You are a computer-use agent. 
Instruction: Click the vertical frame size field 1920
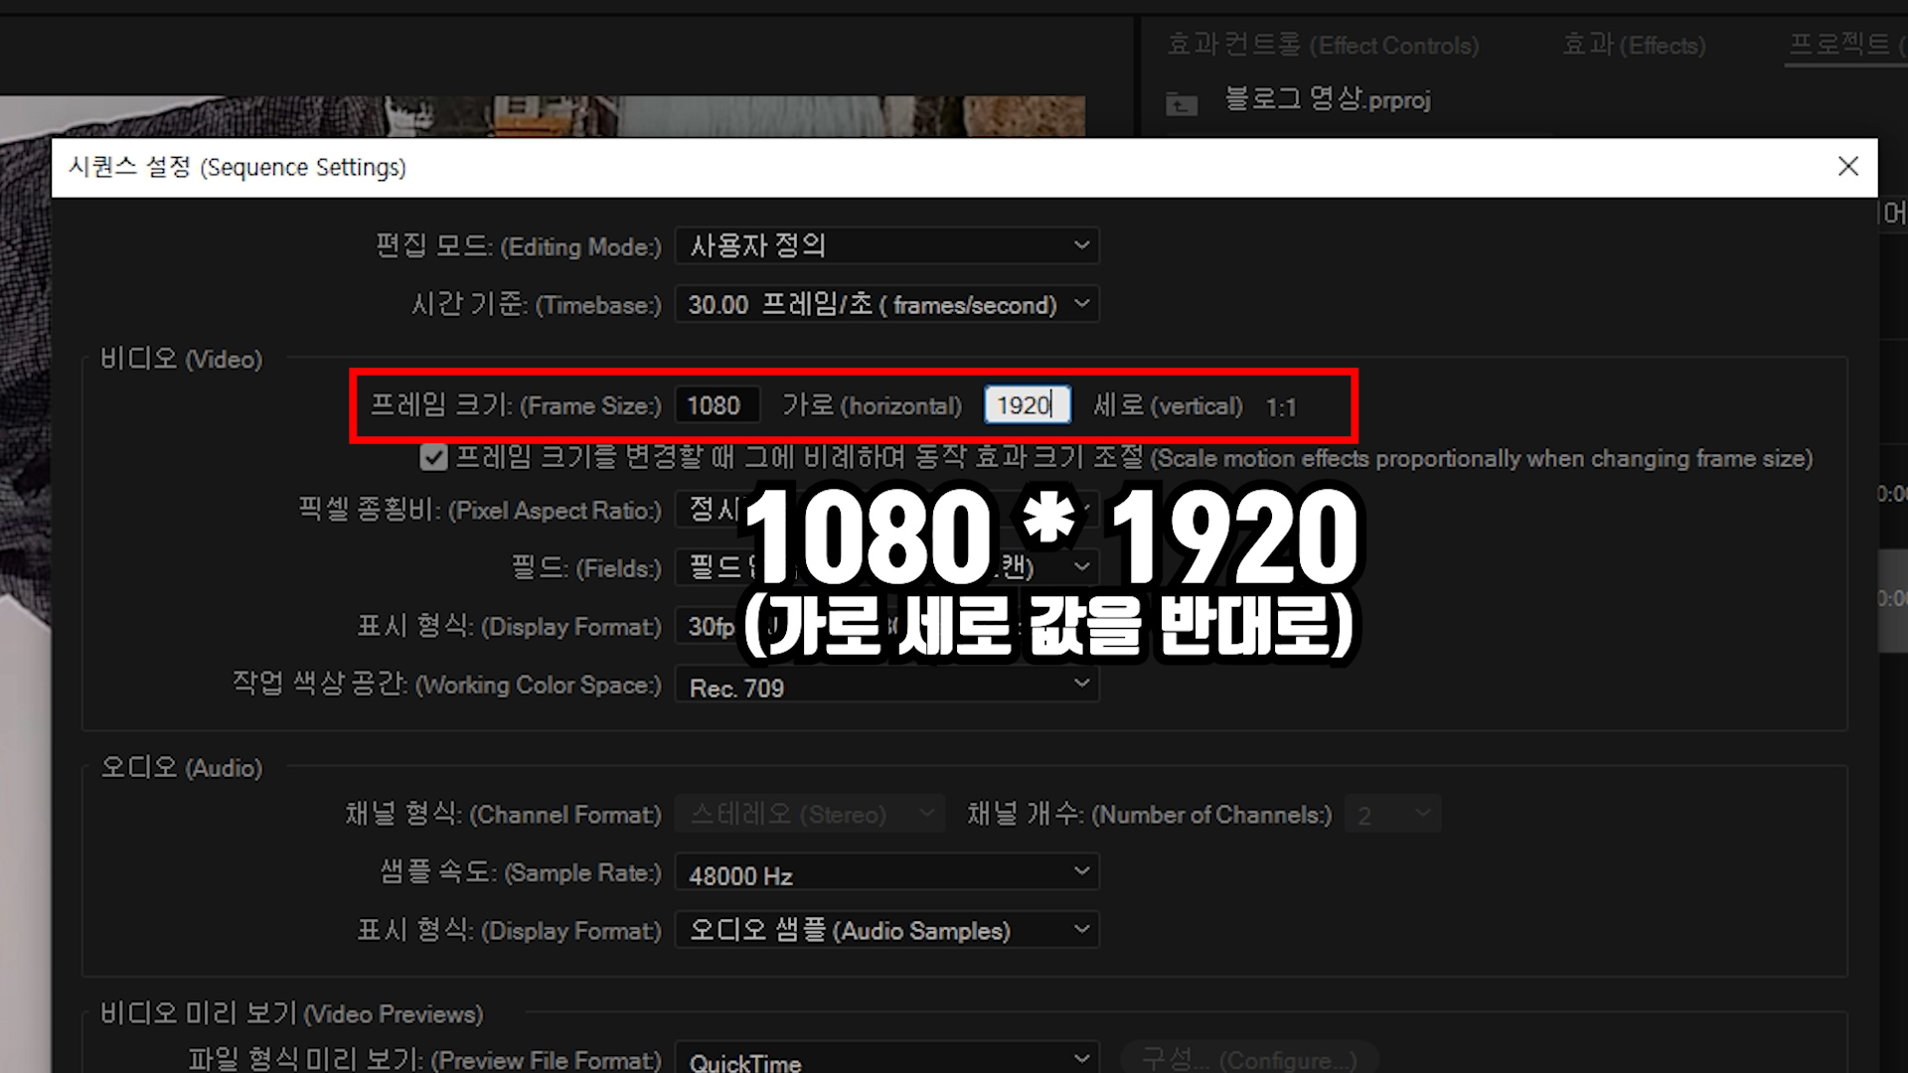1026,405
